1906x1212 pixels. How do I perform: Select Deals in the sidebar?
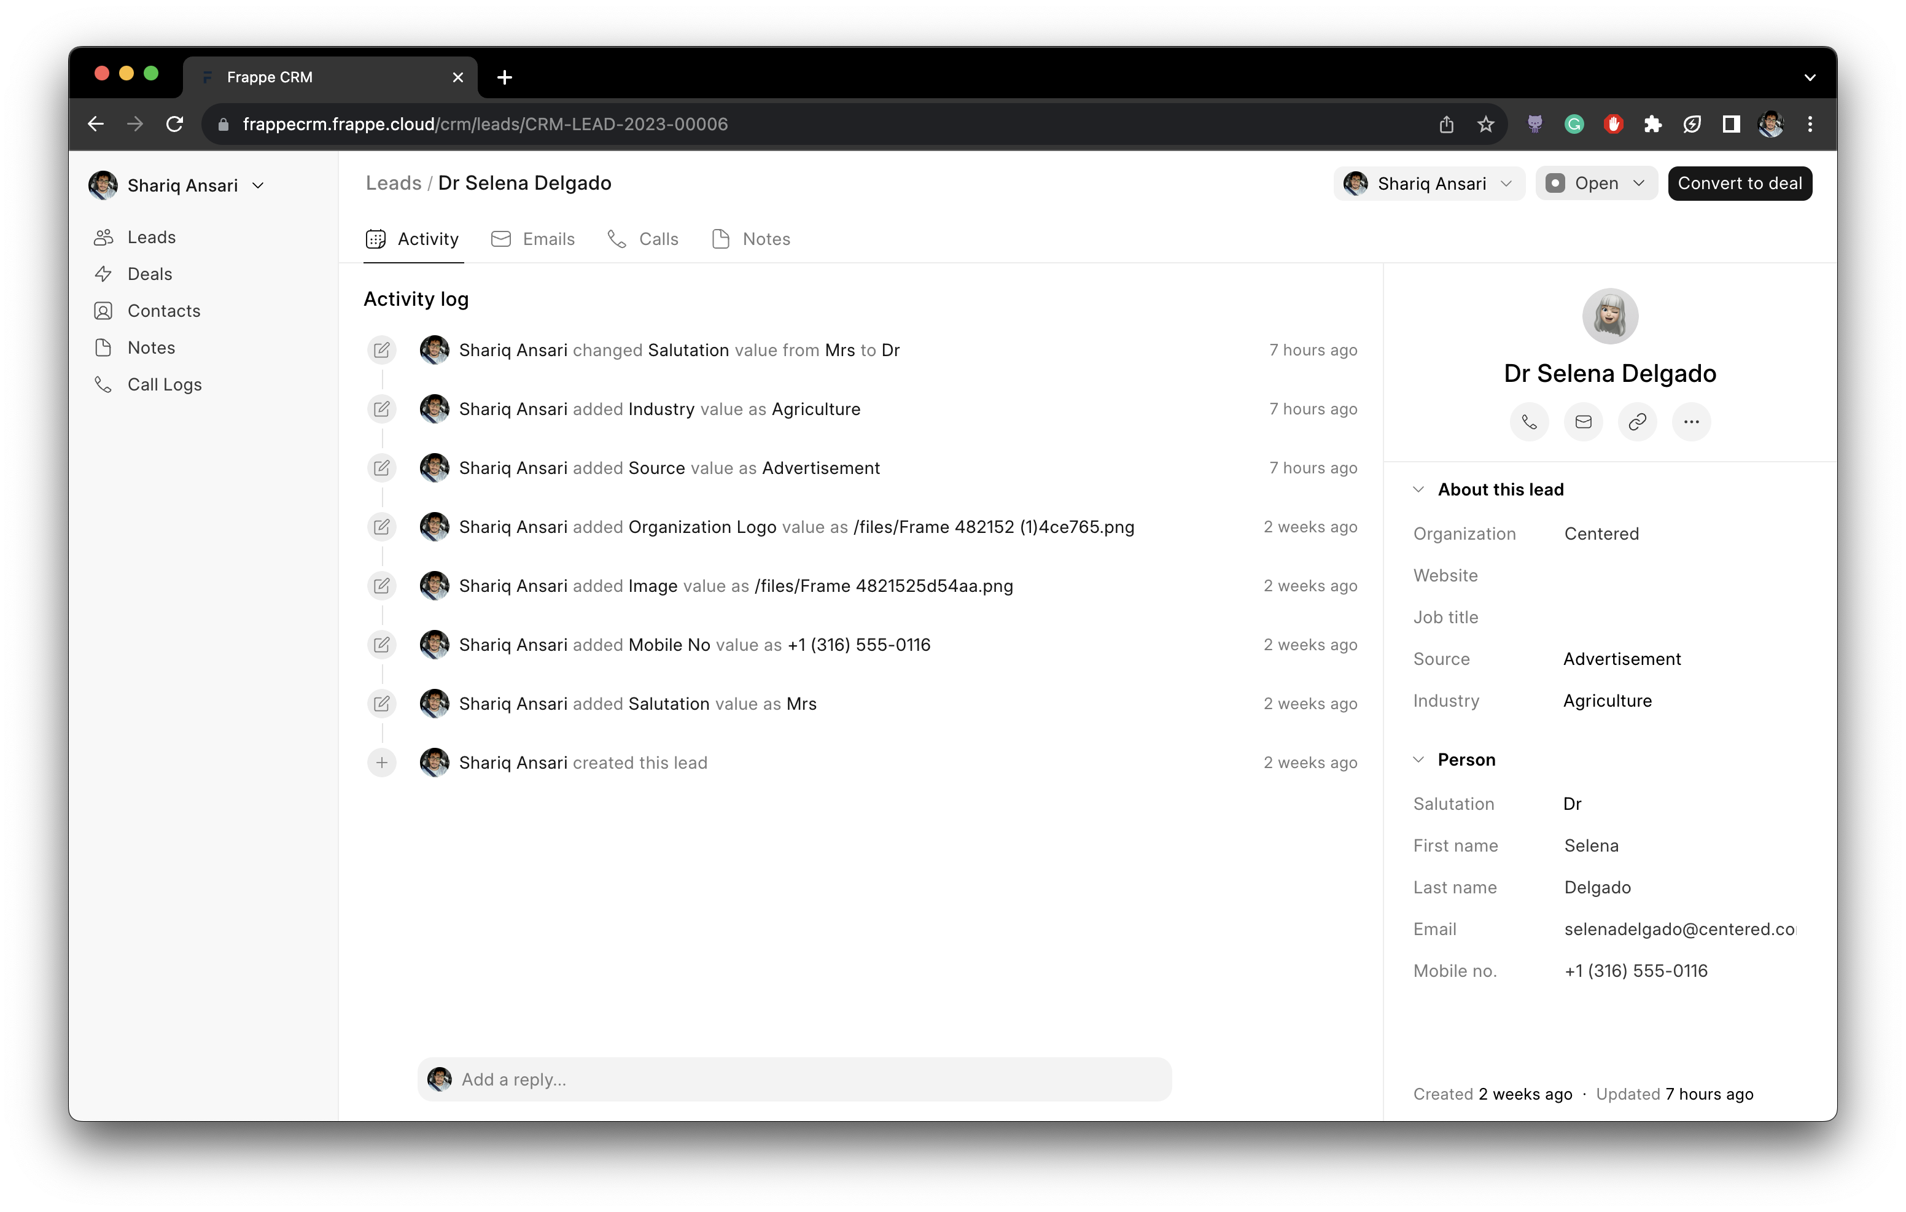click(150, 274)
